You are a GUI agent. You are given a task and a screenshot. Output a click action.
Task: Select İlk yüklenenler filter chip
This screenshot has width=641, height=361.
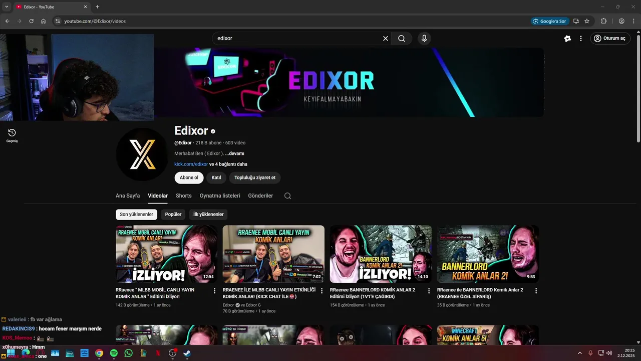tap(208, 215)
